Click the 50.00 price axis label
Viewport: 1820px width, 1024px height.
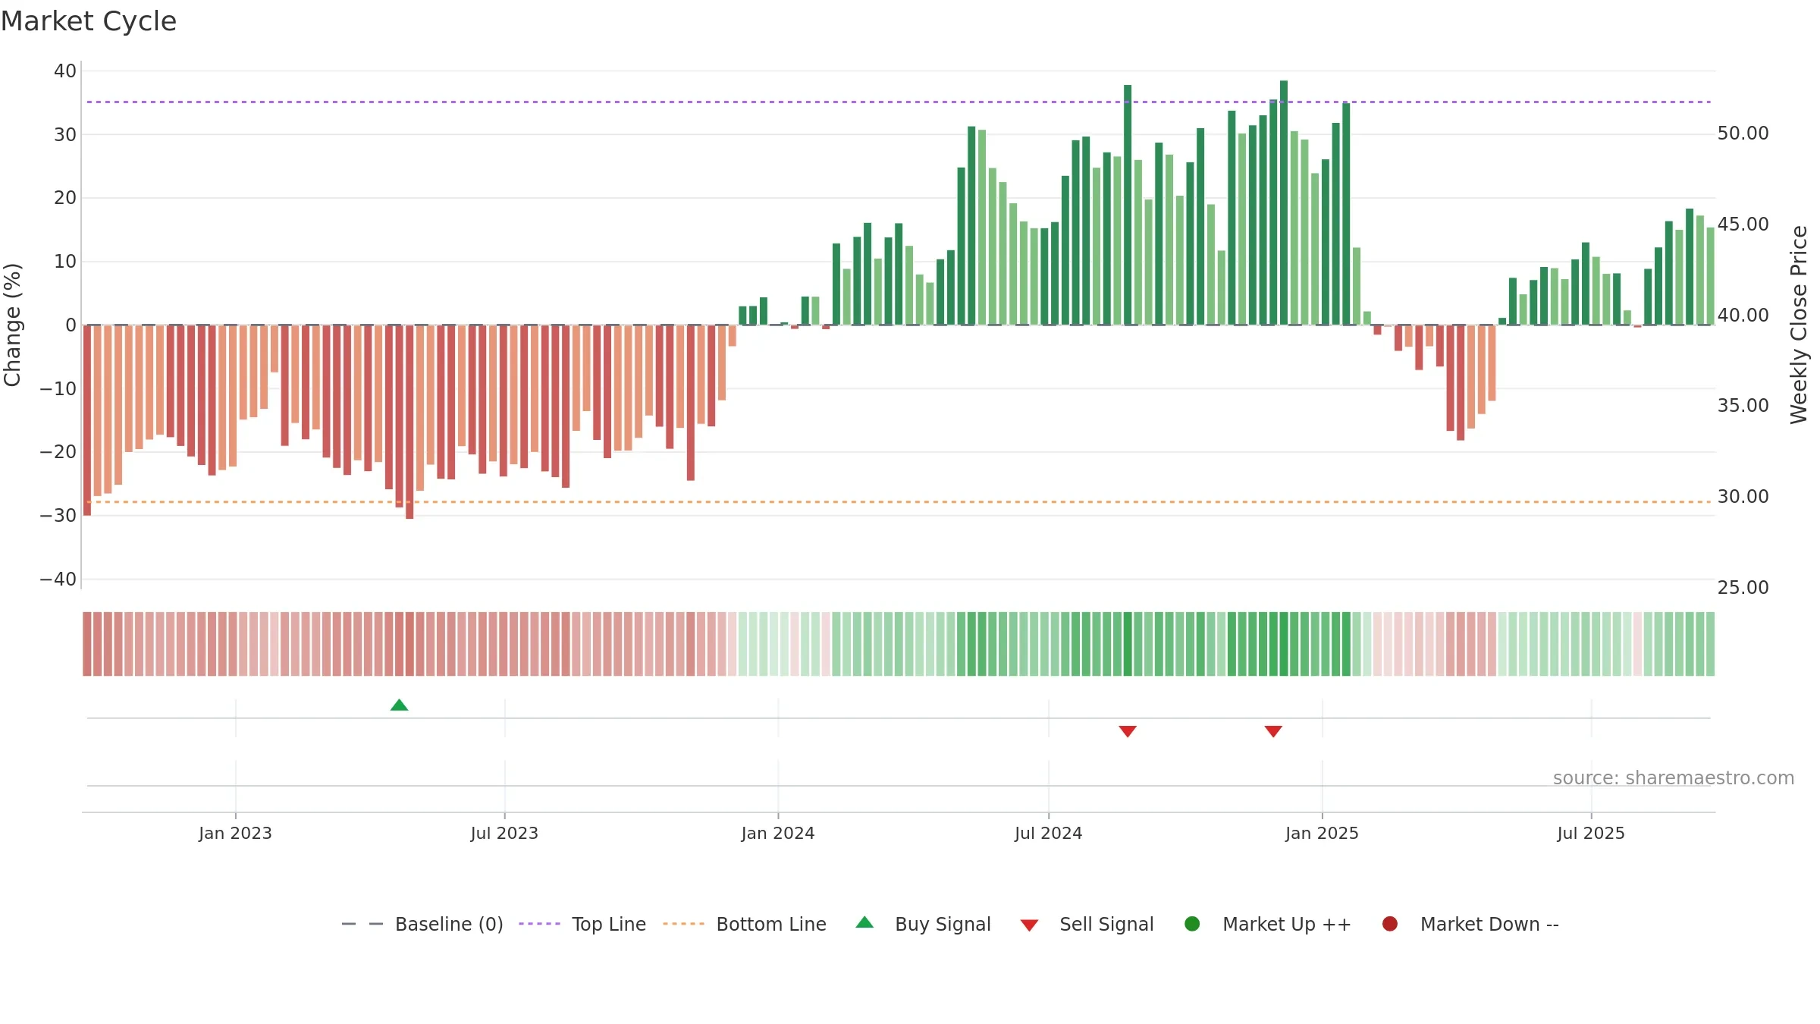(x=1743, y=133)
